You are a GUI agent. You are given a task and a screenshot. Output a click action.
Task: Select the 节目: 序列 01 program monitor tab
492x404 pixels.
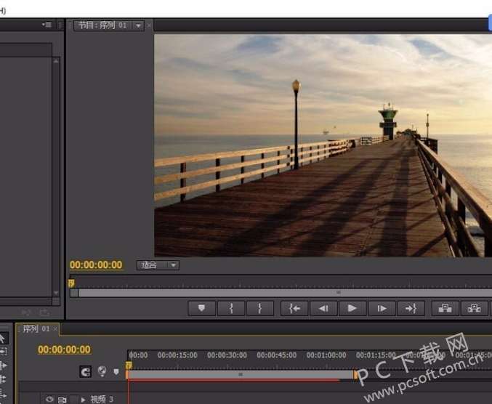point(102,25)
